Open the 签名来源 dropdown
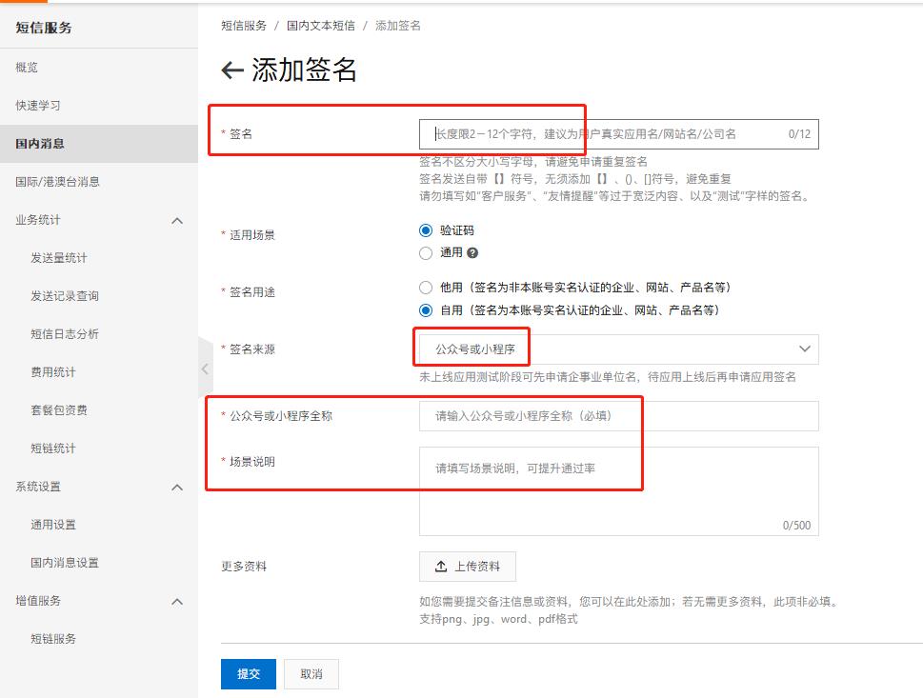Screen dimensions: 923x698 click(x=619, y=349)
